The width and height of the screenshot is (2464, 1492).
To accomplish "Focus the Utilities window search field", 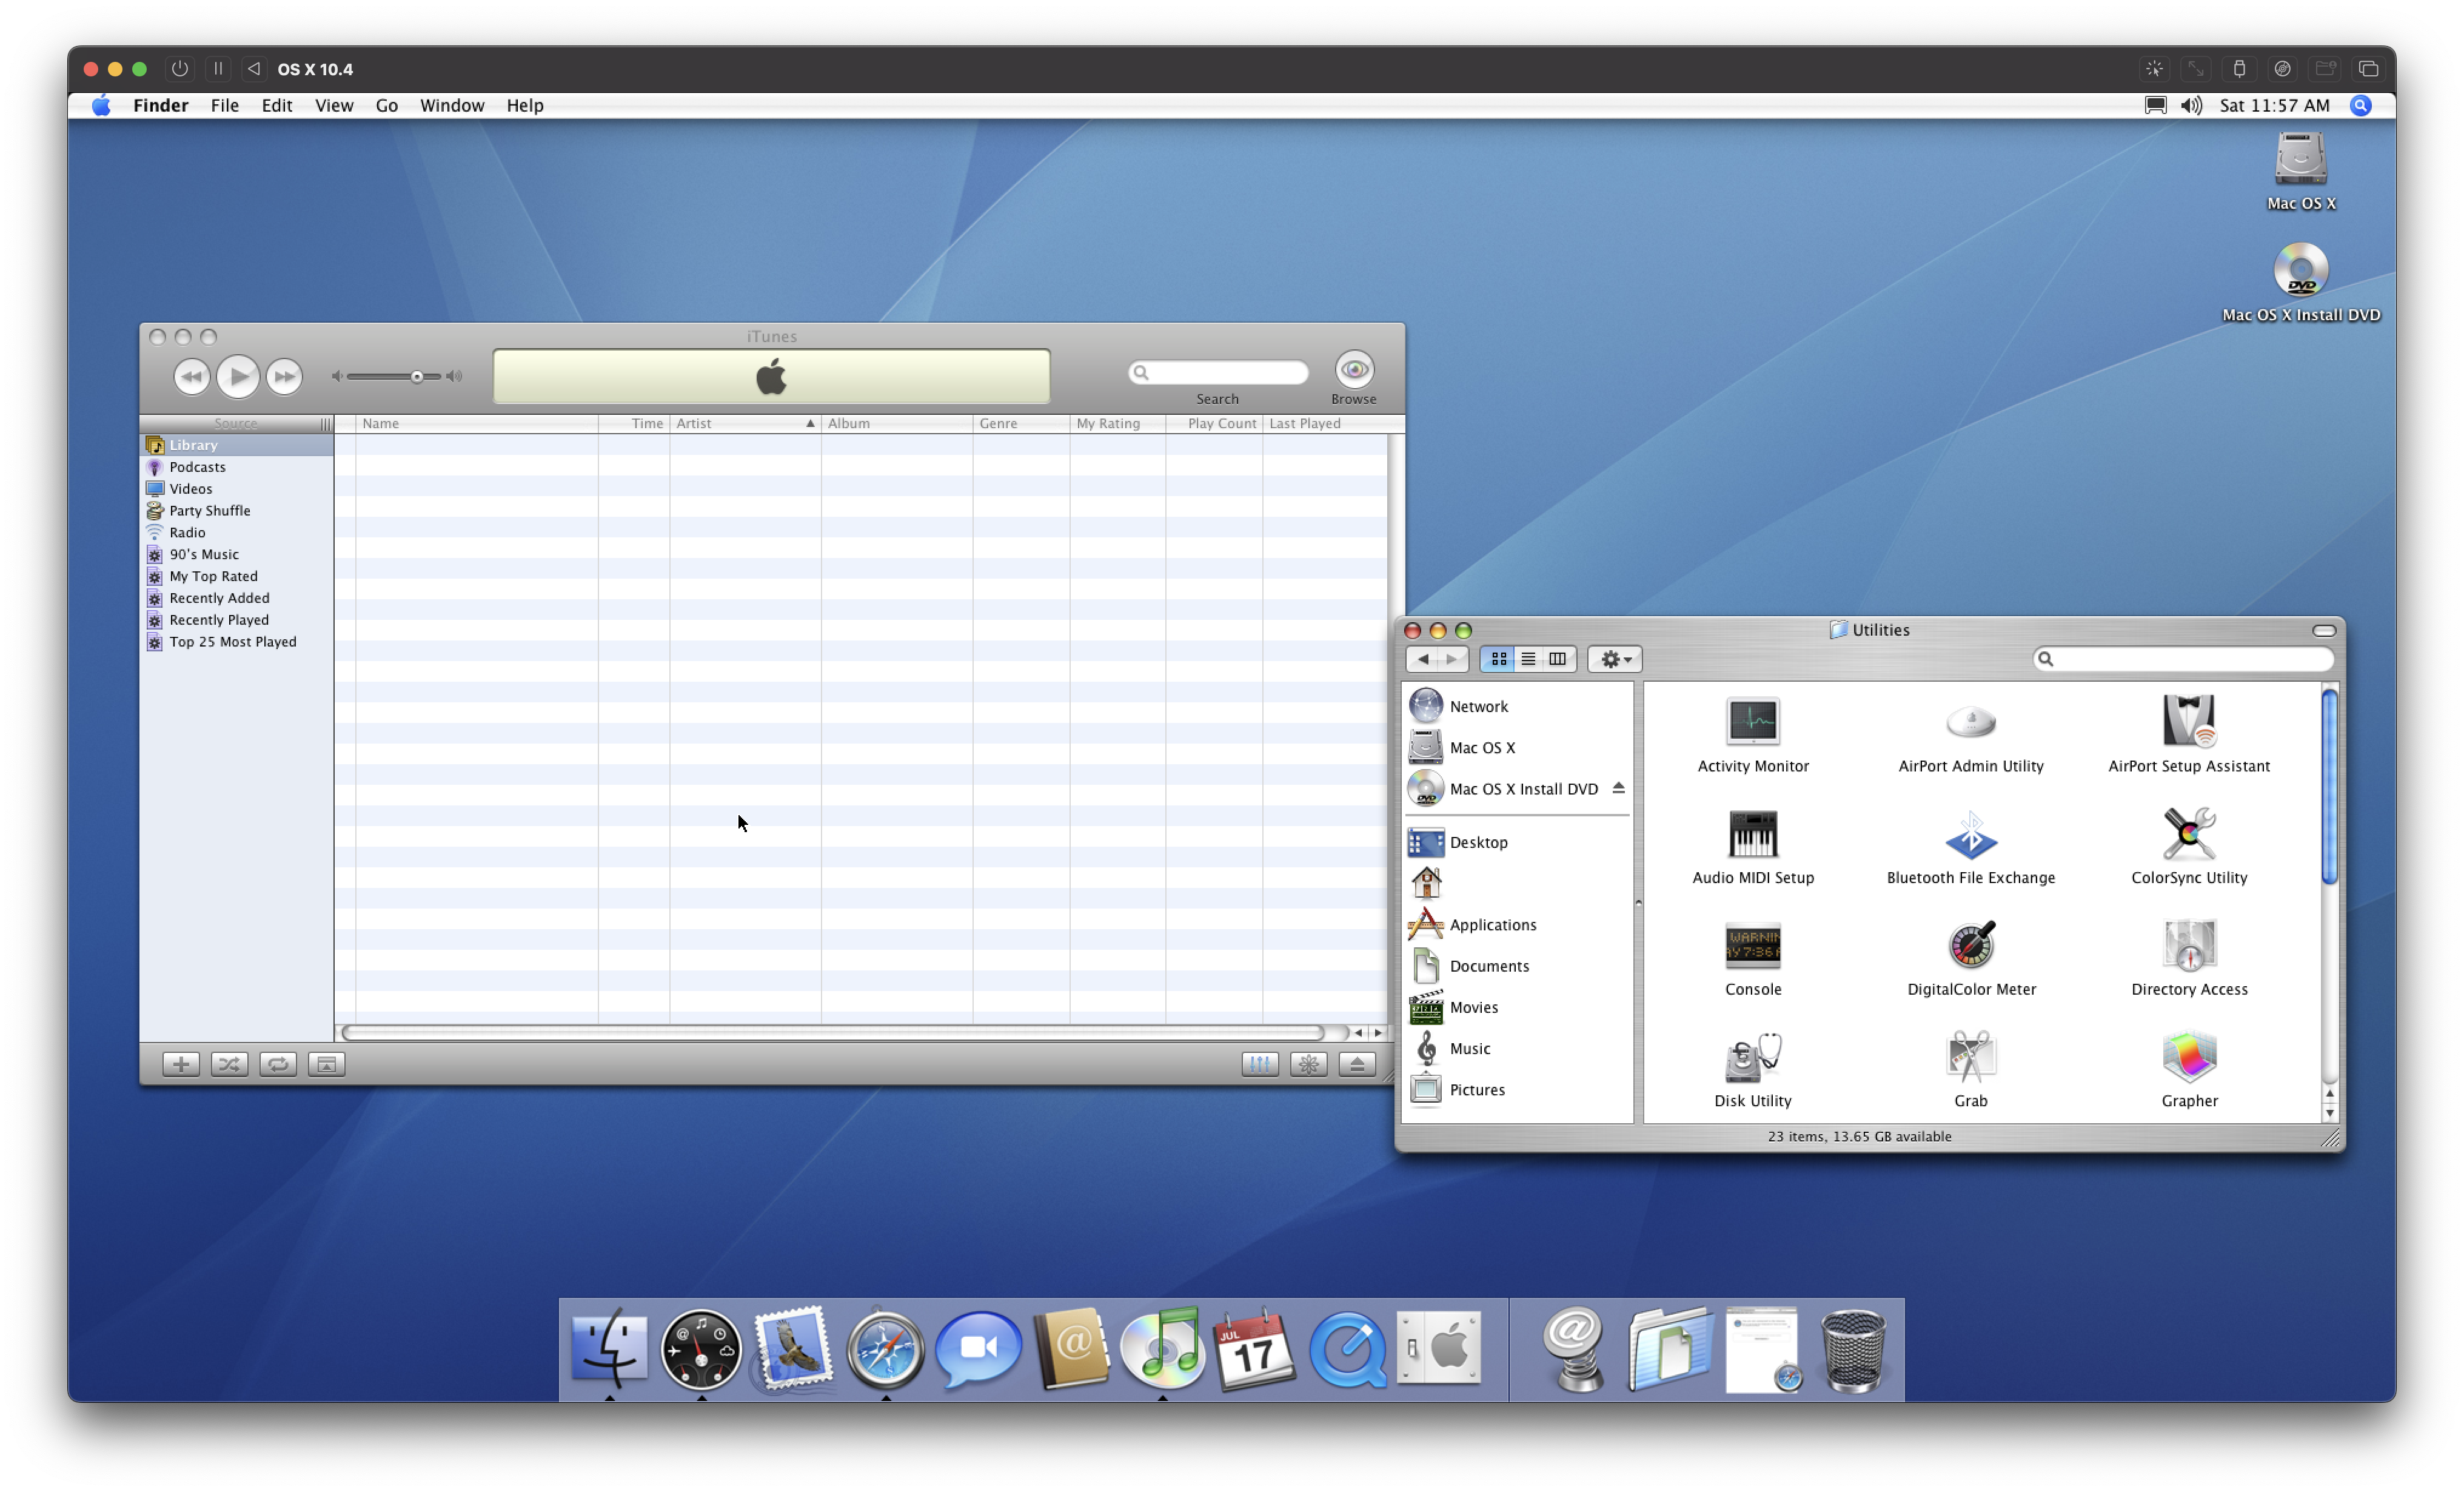I will (x=2184, y=659).
